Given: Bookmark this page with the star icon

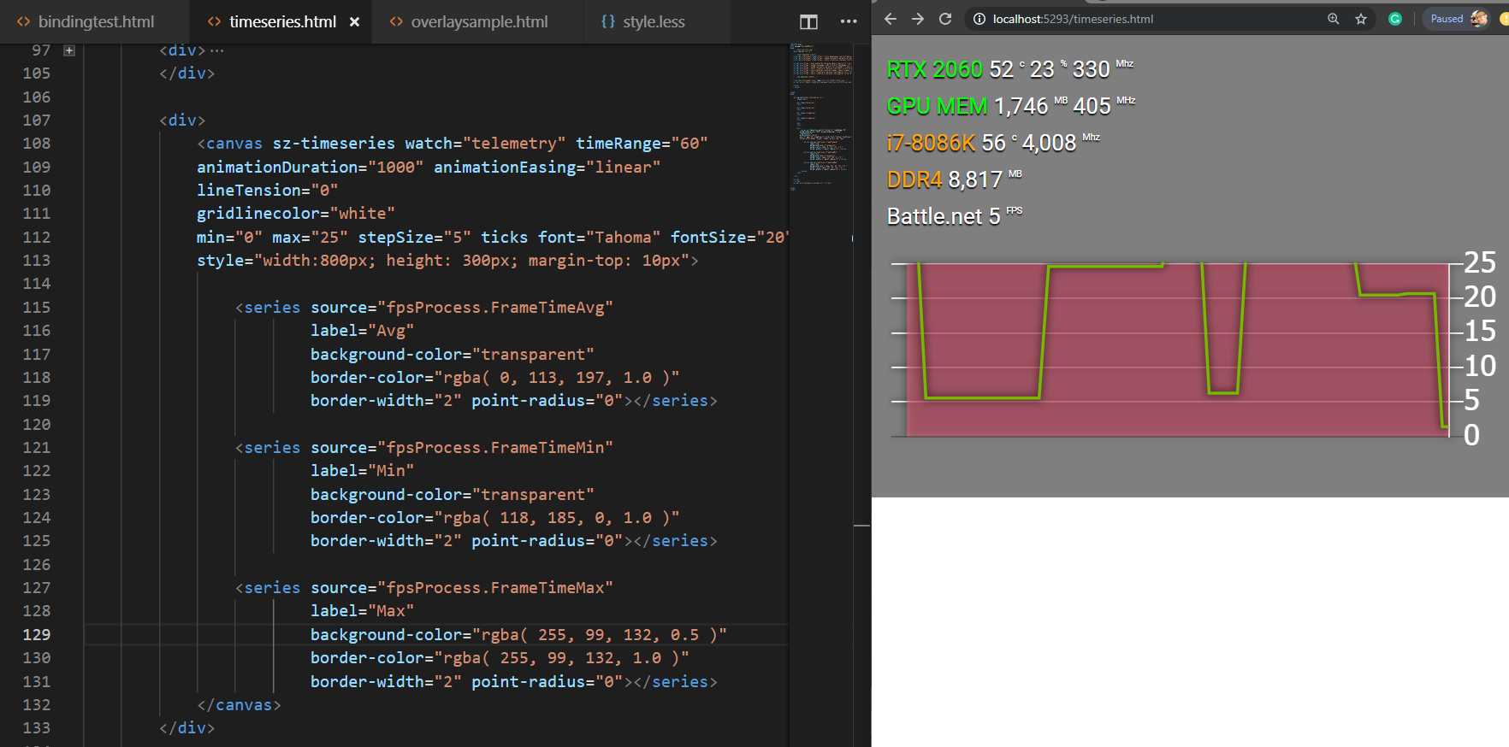Looking at the screenshot, I should point(1361,19).
